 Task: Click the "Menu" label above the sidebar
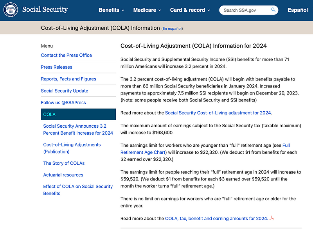point(47,46)
